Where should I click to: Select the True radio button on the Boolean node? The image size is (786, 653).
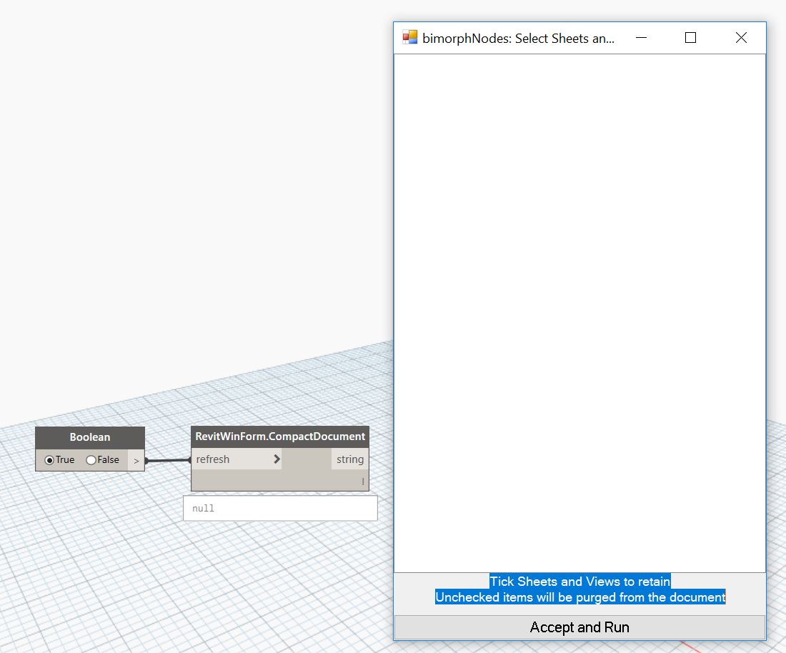pos(48,460)
